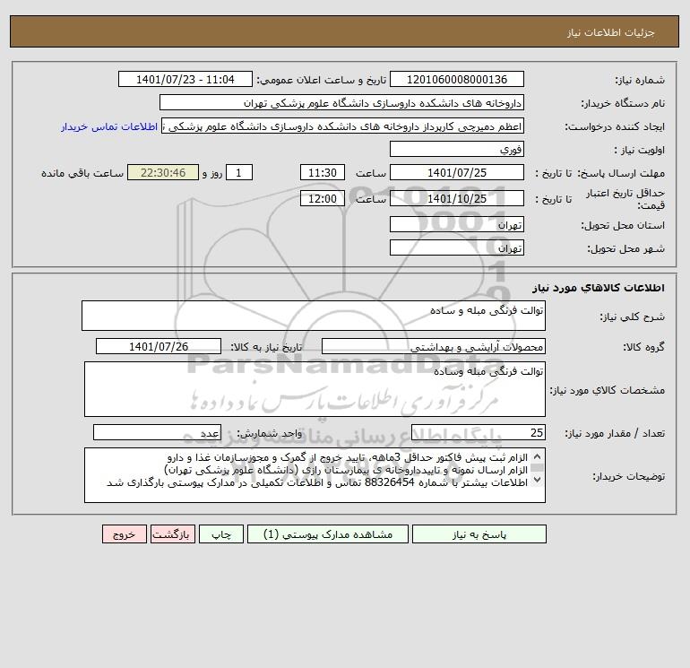Click the quantity field showing 25
Image resolution: width=690 pixels, height=668 pixels.
(479, 432)
